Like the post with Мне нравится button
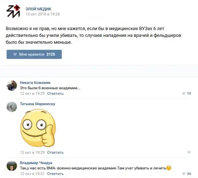The image size is (198, 178). tap(34, 54)
